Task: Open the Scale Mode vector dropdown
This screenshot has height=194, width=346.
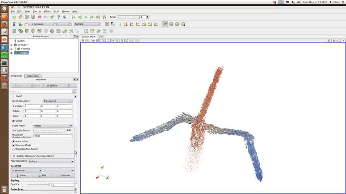Action: (53, 126)
